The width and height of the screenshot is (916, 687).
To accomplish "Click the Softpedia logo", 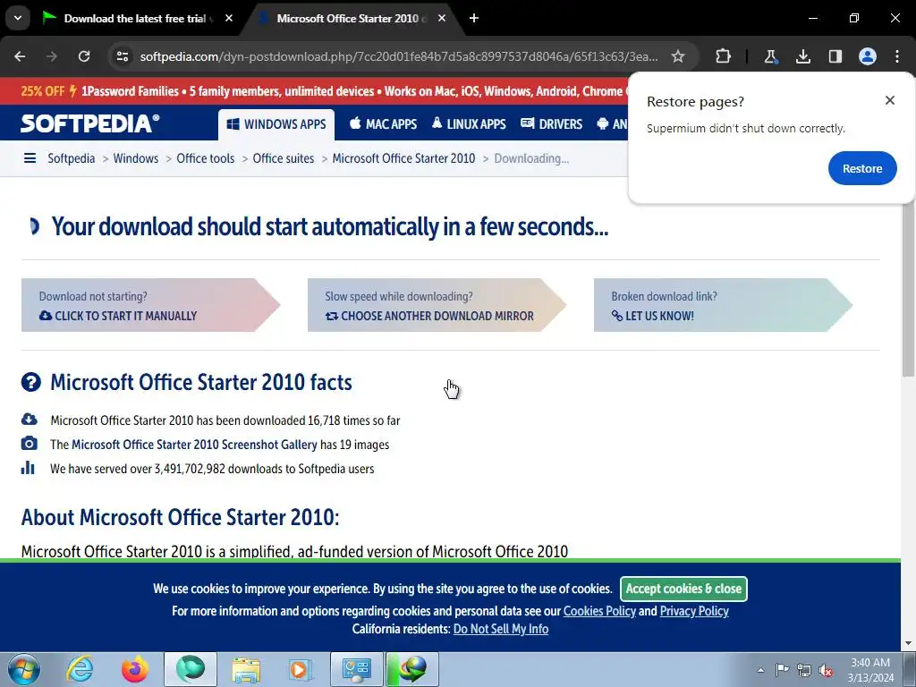I will 90,123.
